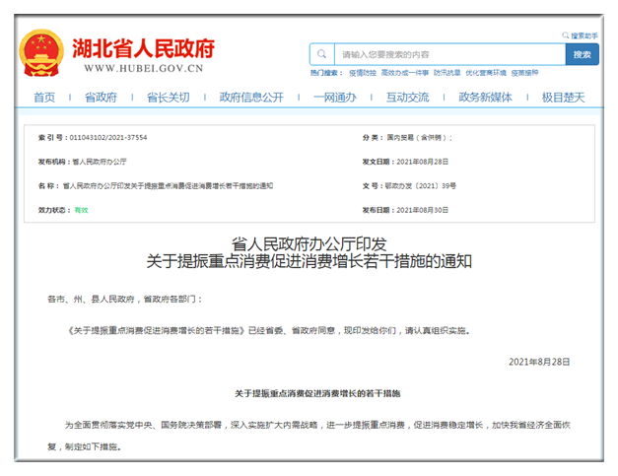Open hot search 优化营商环境
This screenshot has width=618, height=476.
pyautogui.click(x=486, y=73)
